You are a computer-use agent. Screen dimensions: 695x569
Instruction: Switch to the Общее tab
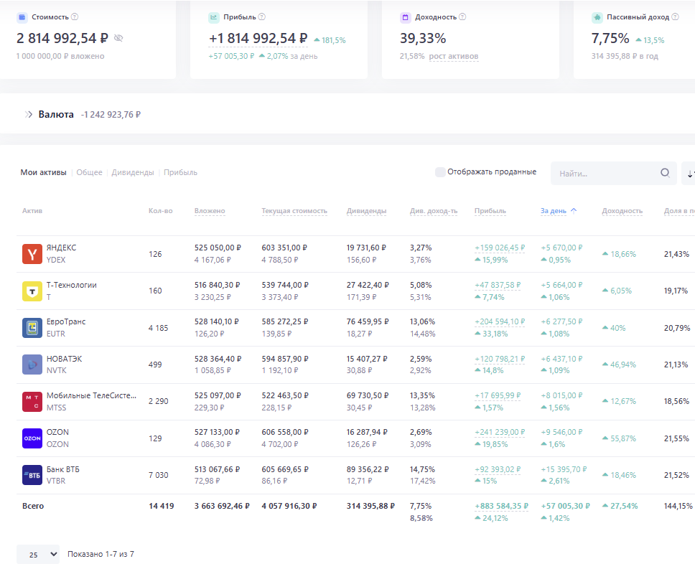pyautogui.click(x=89, y=172)
